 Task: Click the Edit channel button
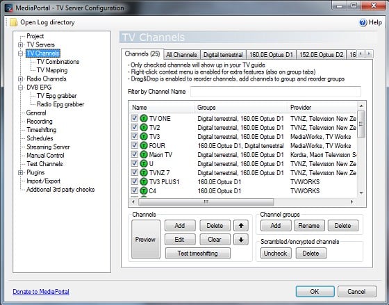point(180,240)
